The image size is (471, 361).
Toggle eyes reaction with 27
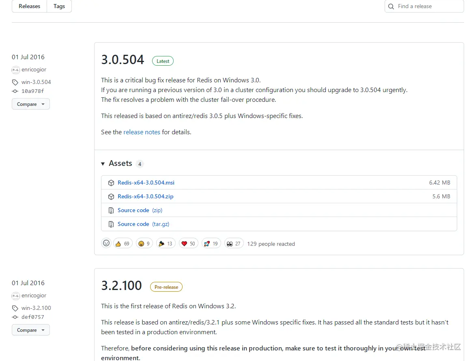point(234,243)
